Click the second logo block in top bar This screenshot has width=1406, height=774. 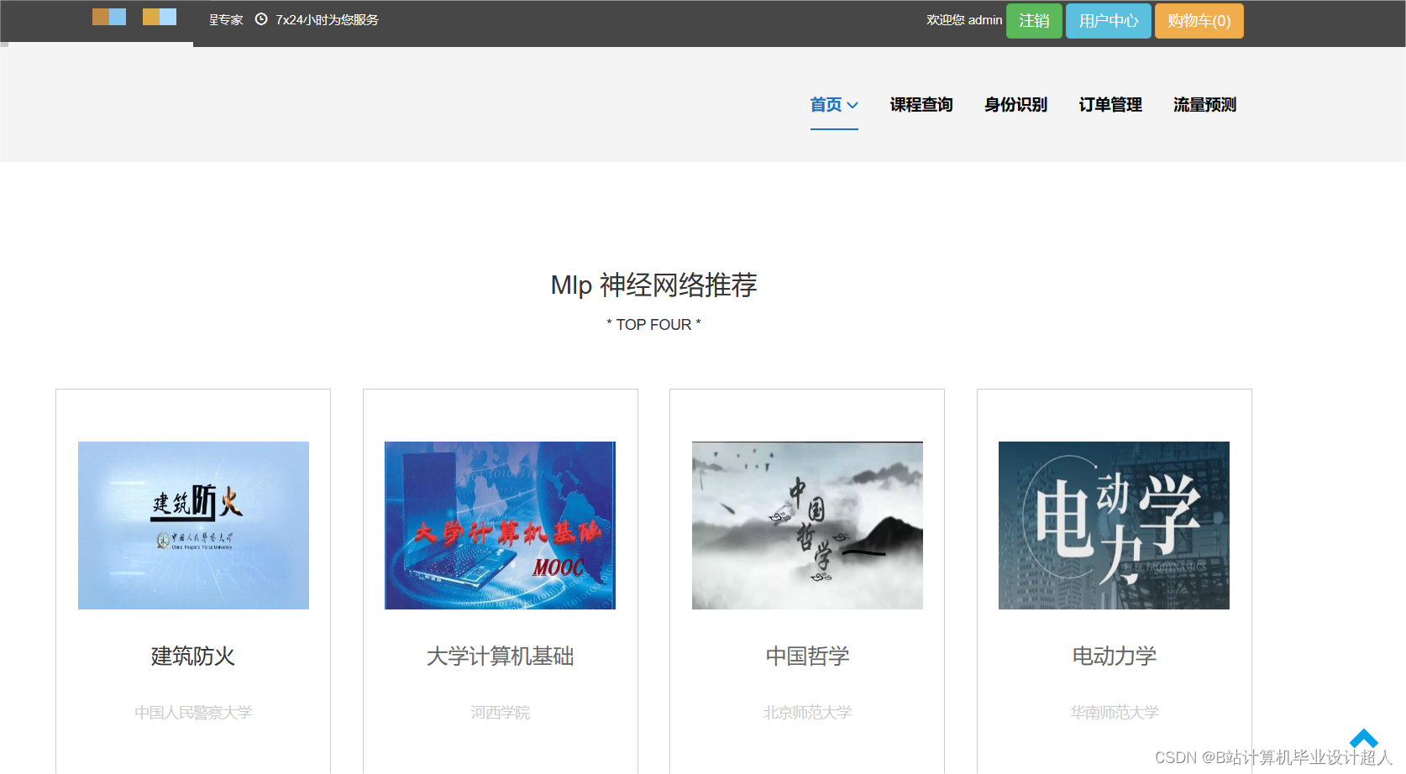coord(160,16)
